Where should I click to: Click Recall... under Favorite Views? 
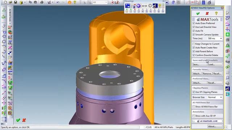click(x=217, y=74)
